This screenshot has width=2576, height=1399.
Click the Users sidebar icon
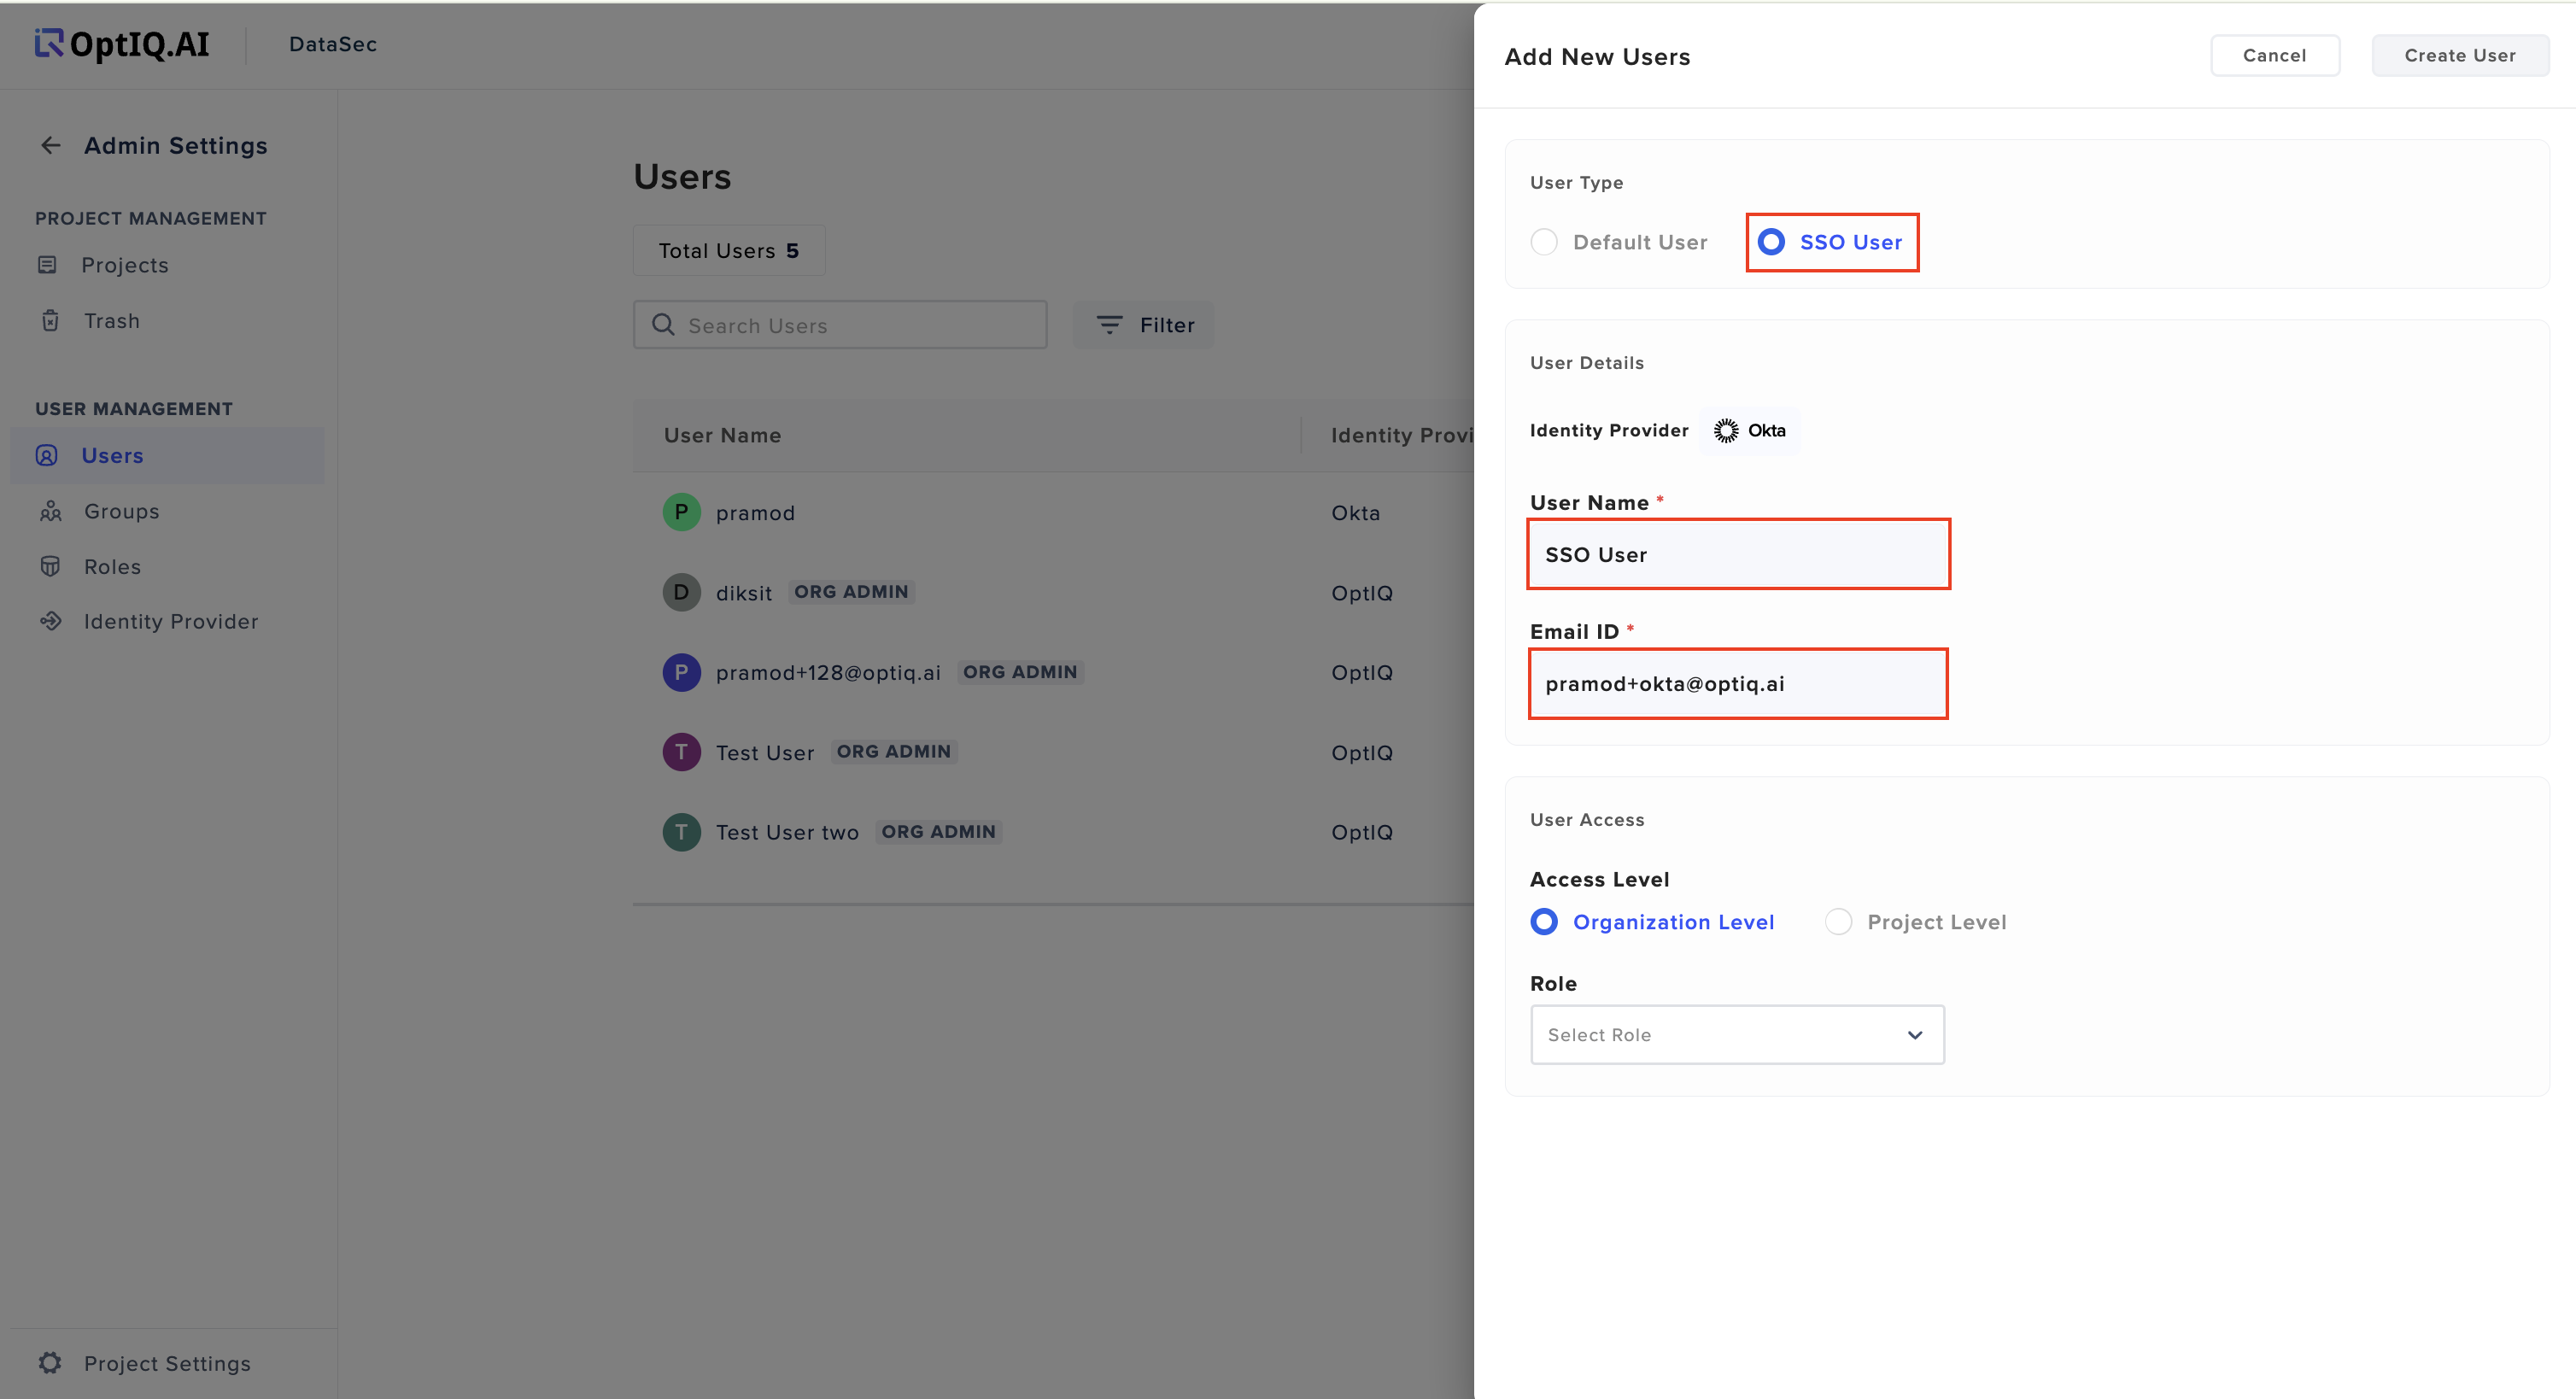click(47, 456)
